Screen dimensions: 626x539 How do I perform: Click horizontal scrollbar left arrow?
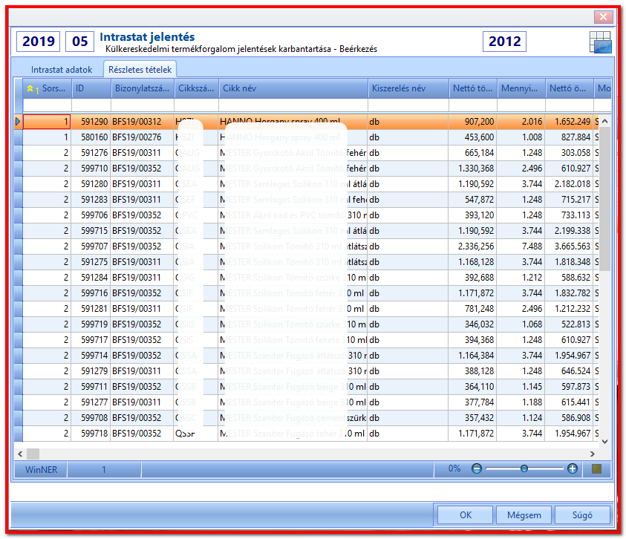20,454
